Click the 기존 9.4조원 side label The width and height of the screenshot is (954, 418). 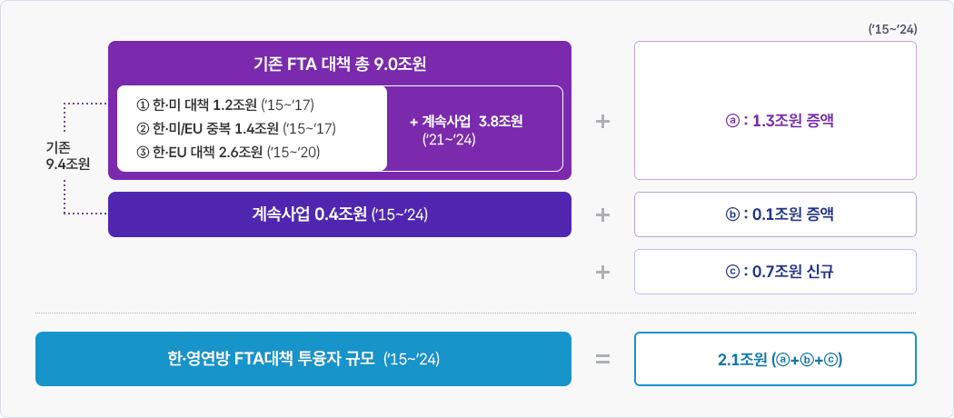click(66, 154)
